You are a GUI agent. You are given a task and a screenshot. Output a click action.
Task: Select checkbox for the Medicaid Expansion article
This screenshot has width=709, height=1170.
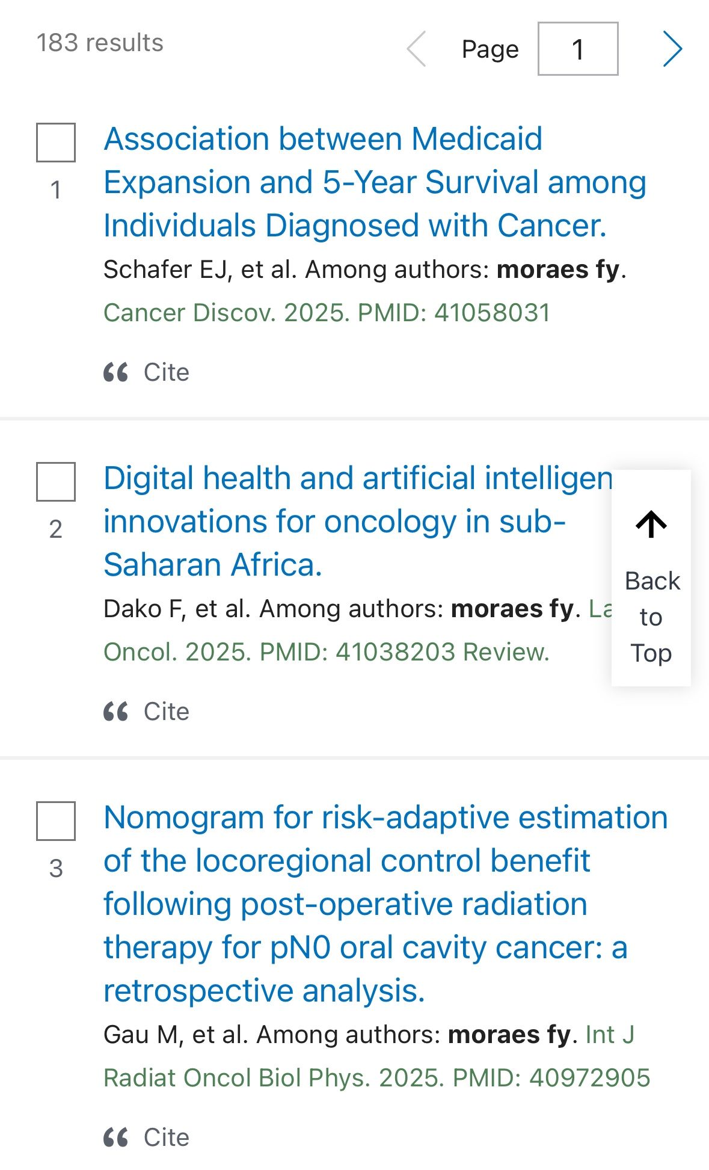pos(56,143)
